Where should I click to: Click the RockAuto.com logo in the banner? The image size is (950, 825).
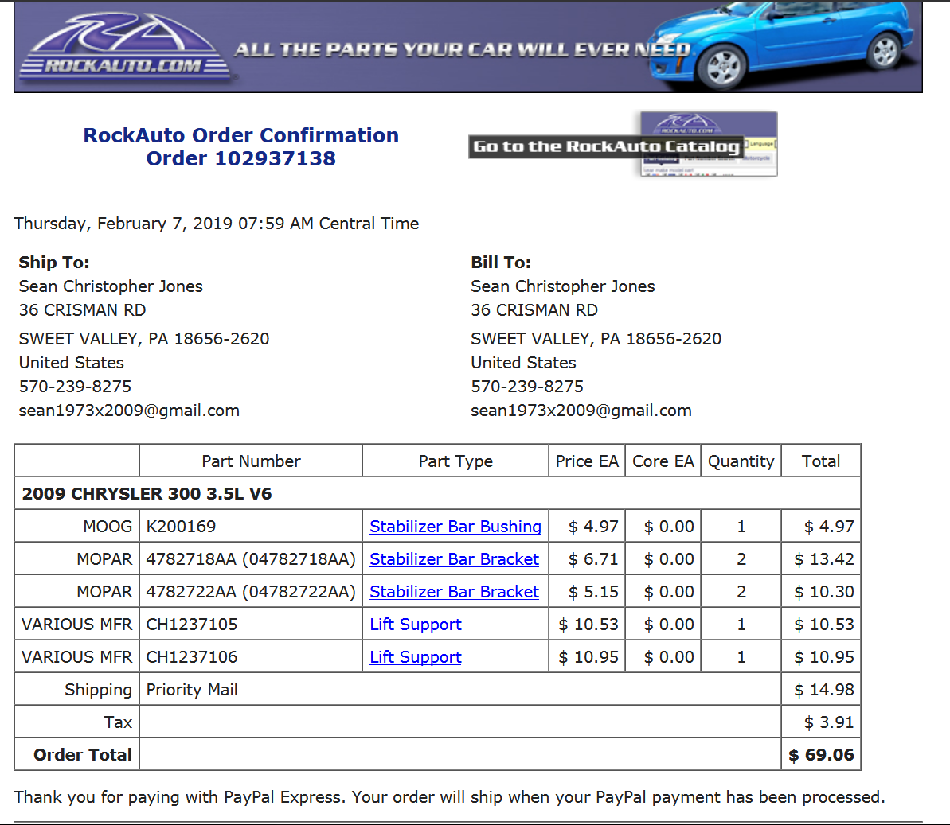[x=125, y=47]
